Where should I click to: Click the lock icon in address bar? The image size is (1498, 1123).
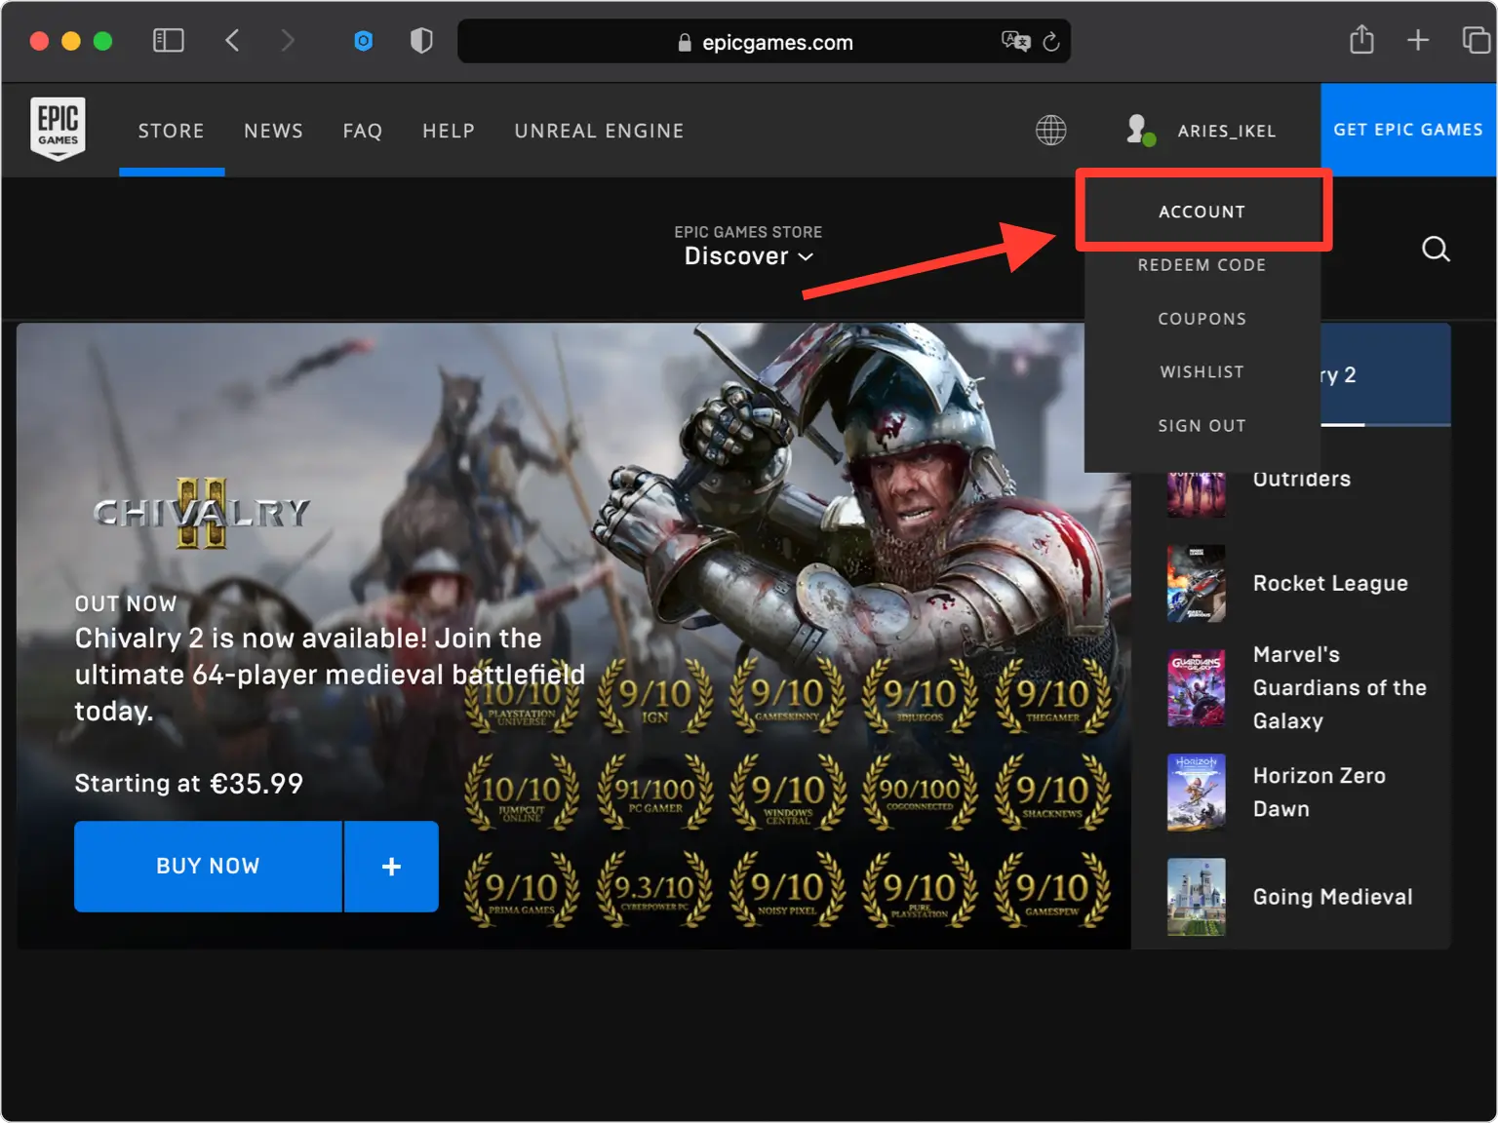tap(685, 42)
